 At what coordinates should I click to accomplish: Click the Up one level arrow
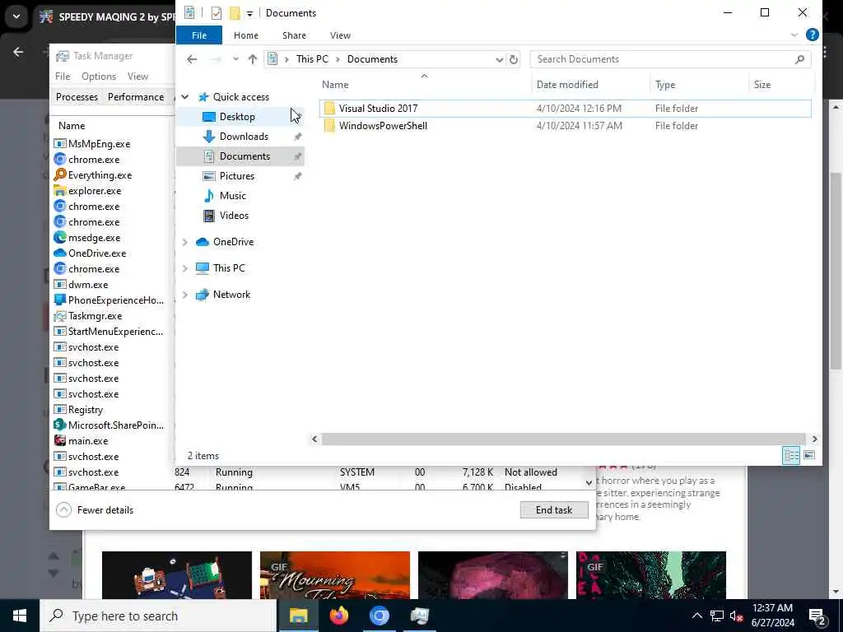click(253, 59)
